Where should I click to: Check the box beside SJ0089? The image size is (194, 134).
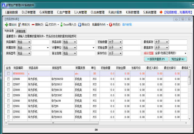[x=8, y=95]
